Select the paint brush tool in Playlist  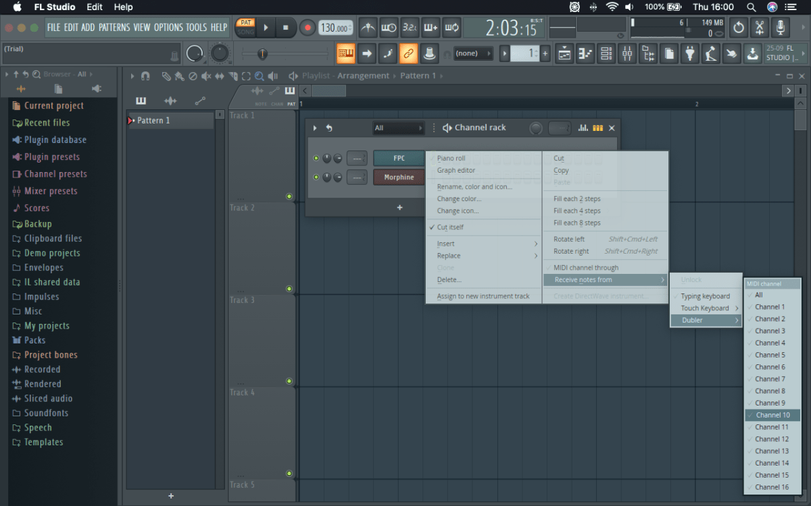pos(179,76)
